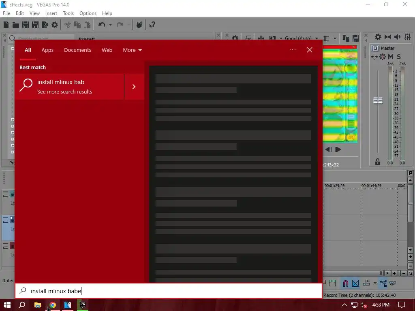415x311 pixels.
Task: Click the Redo arrow icon
Action: tap(120, 25)
